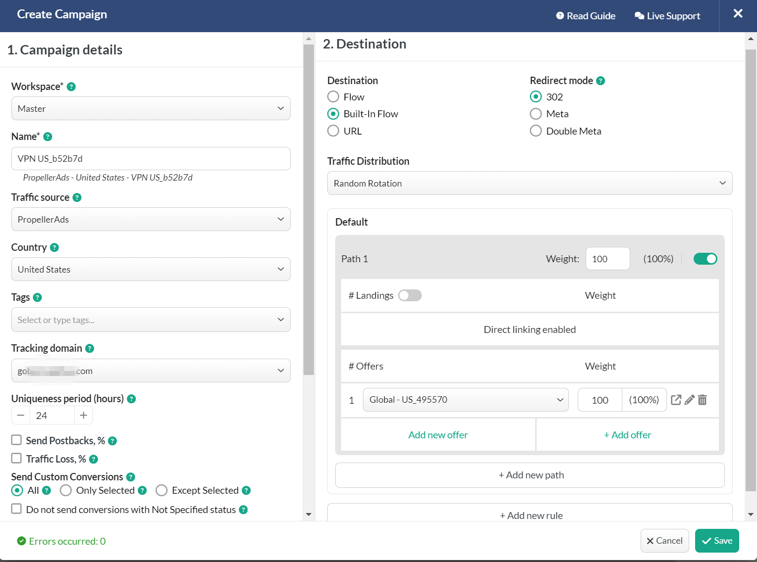757x562 pixels.
Task: Click help icon next to Except Selected
Action: click(x=246, y=490)
